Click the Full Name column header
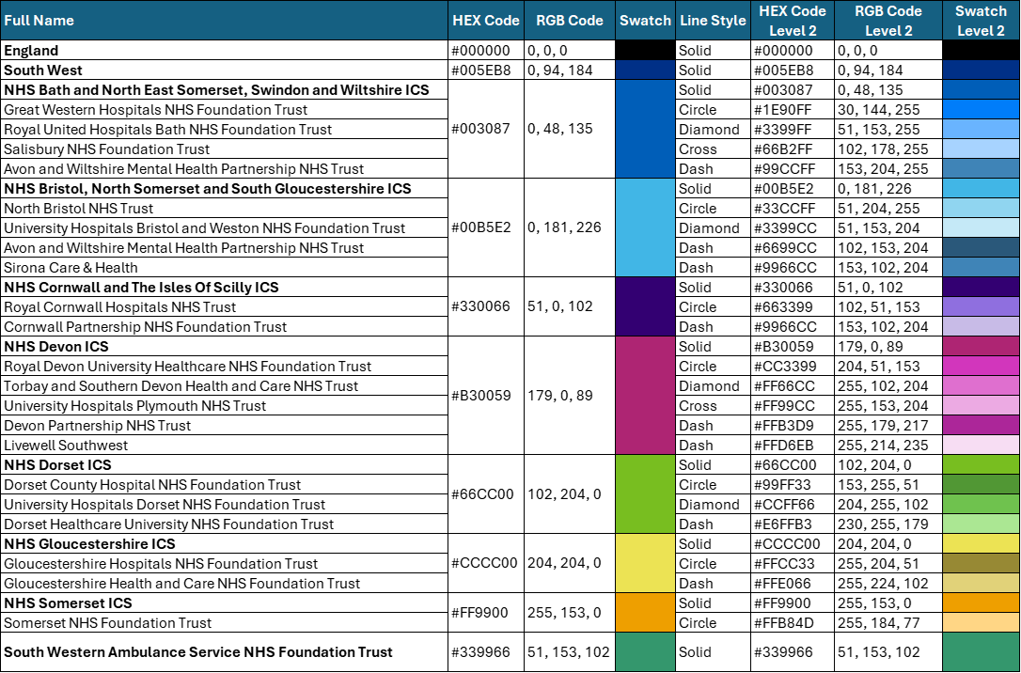The width and height of the screenshot is (1021, 673). [x=224, y=20]
